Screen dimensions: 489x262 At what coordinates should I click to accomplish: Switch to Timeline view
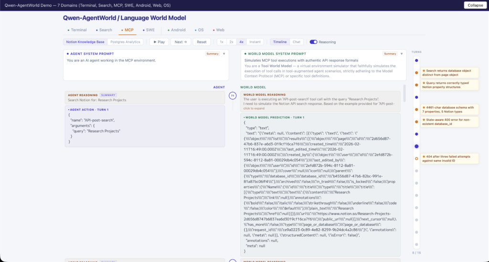(x=280, y=42)
